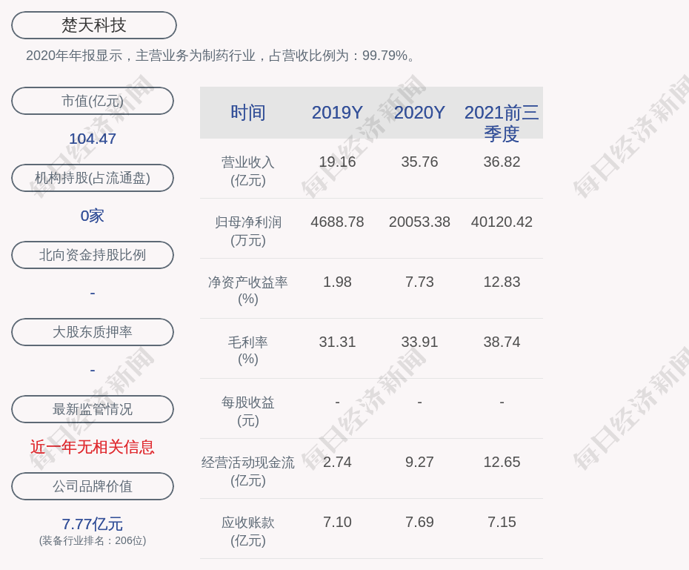The height and width of the screenshot is (570, 689).
Task: Click the 毛利率 value 38.74
Action: (502, 342)
